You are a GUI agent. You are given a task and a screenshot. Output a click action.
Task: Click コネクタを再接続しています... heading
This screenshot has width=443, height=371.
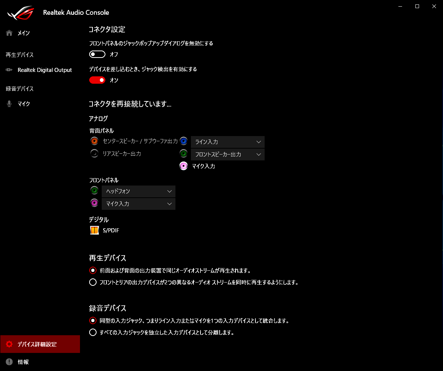pos(130,104)
